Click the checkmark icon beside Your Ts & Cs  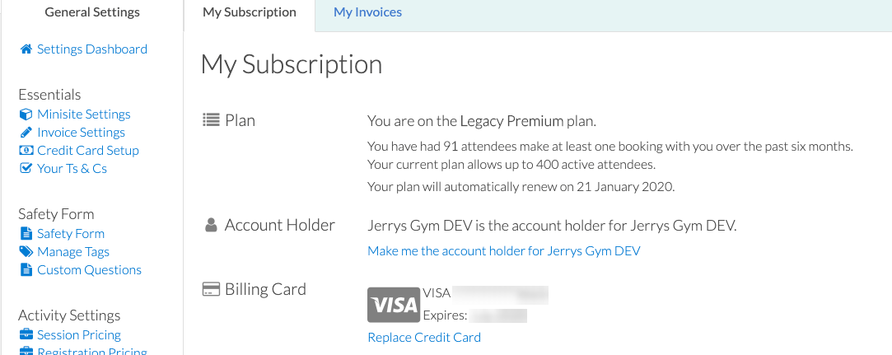(x=26, y=169)
